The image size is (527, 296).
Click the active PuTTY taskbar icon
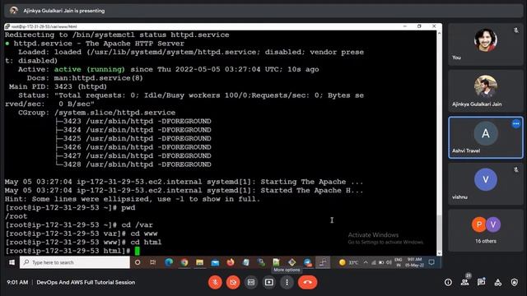(x=323, y=262)
